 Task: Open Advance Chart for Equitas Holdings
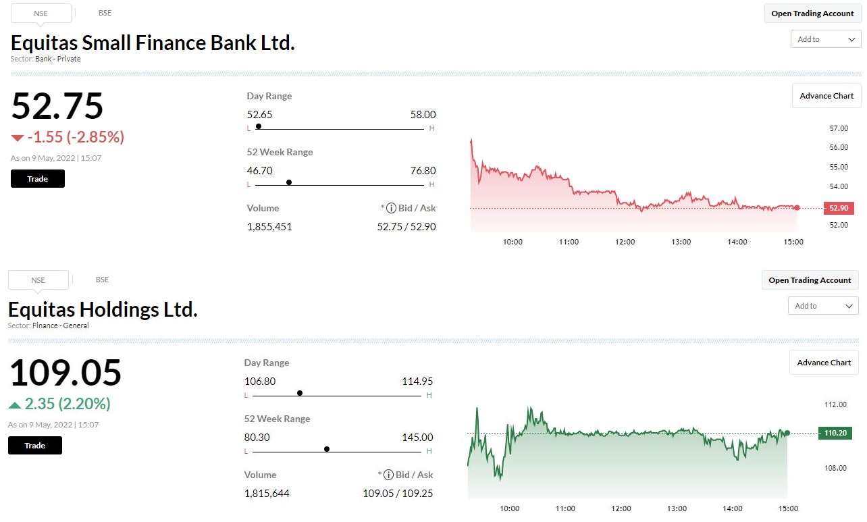[x=823, y=362]
